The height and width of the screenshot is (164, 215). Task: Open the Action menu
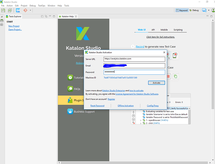pyautogui.click(x=10, y=6)
